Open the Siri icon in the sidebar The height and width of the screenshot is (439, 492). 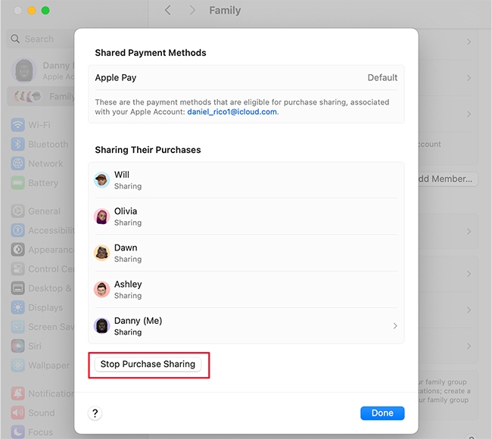tap(18, 346)
